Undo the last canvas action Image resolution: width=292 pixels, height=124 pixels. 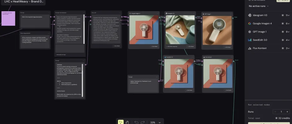click(x=136, y=122)
